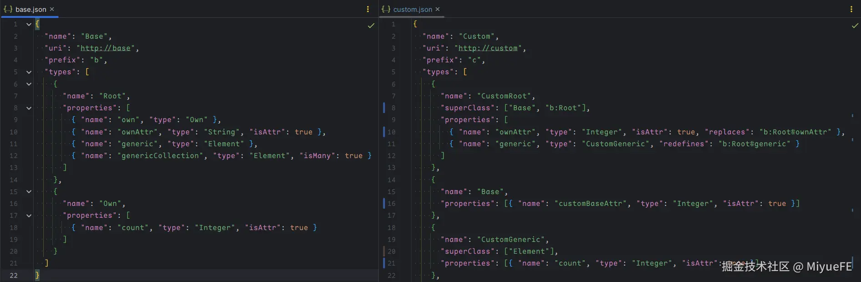Image resolution: width=861 pixels, height=282 pixels.
Task: Click "count" value on base.json line 18
Action: pos(133,228)
